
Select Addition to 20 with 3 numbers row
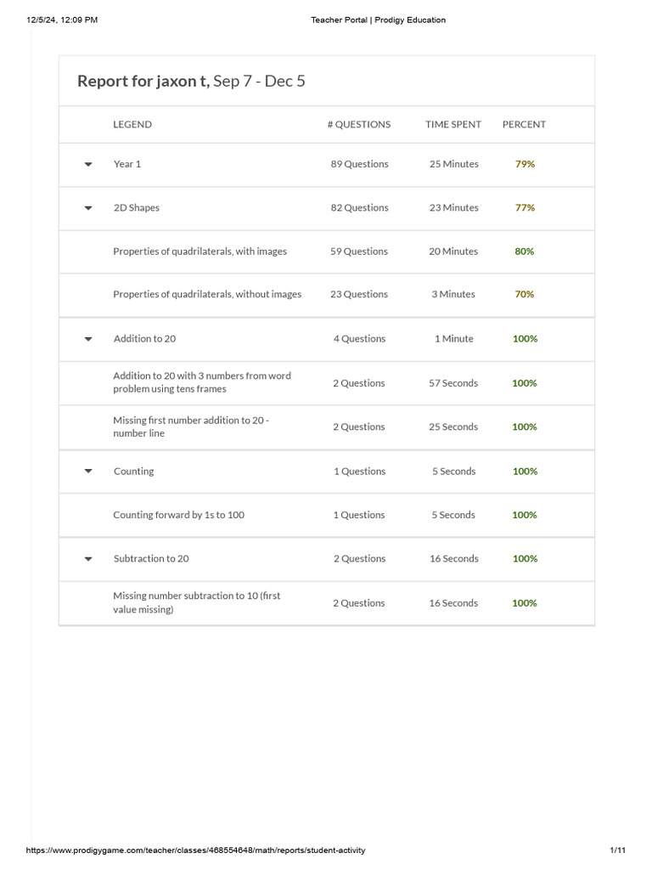(202, 382)
